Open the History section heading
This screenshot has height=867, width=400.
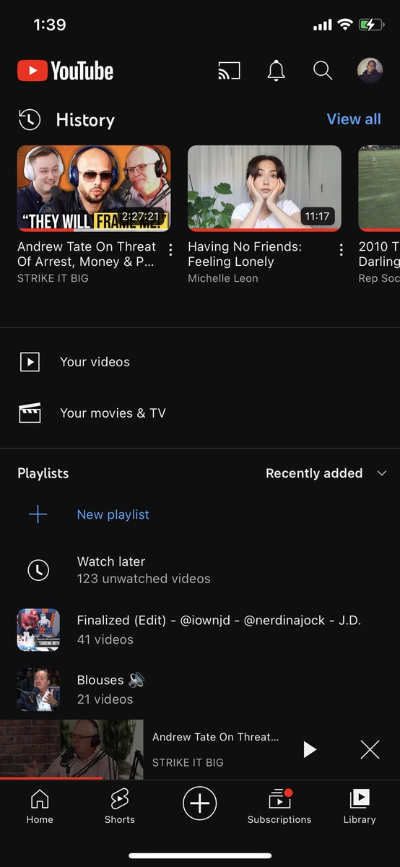(x=85, y=120)
